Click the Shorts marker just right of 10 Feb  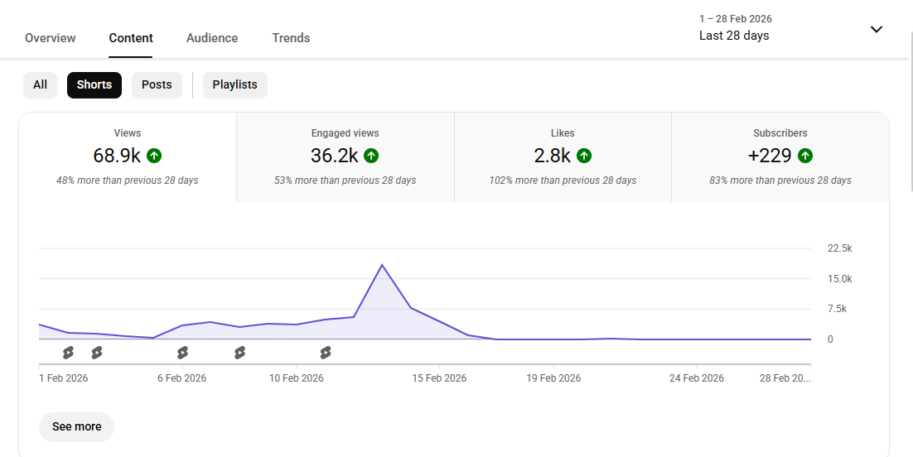pos(326,353)
